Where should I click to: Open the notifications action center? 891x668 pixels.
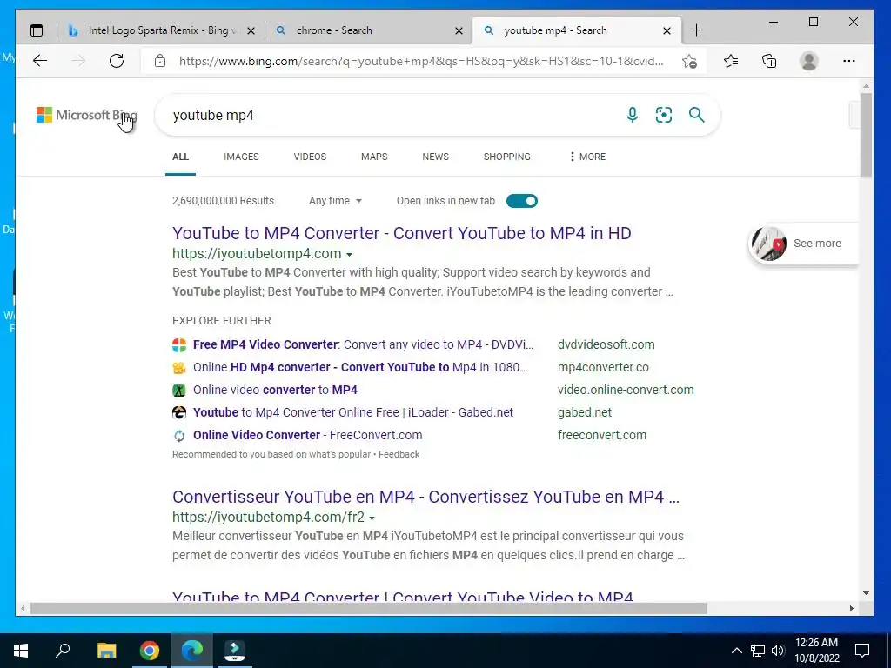[862, 651]
